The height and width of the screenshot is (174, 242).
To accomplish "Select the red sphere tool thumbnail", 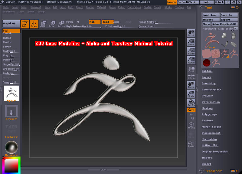I will pyautogui.click(x=206, y=63).
